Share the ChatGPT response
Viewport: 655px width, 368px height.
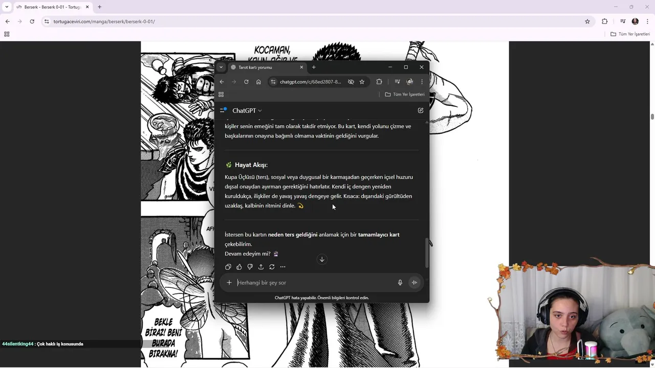261,267
